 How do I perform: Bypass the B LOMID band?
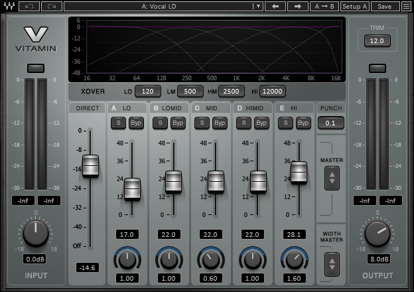178,123
